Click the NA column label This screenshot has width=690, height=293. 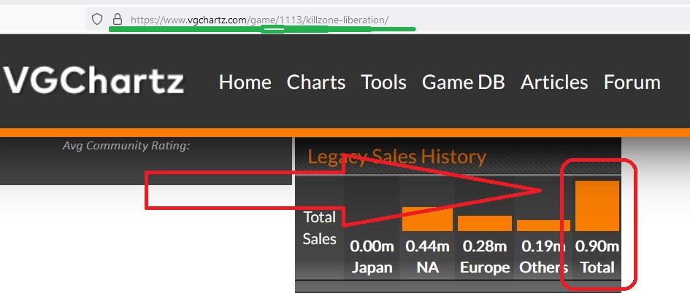tap(427, 267)
